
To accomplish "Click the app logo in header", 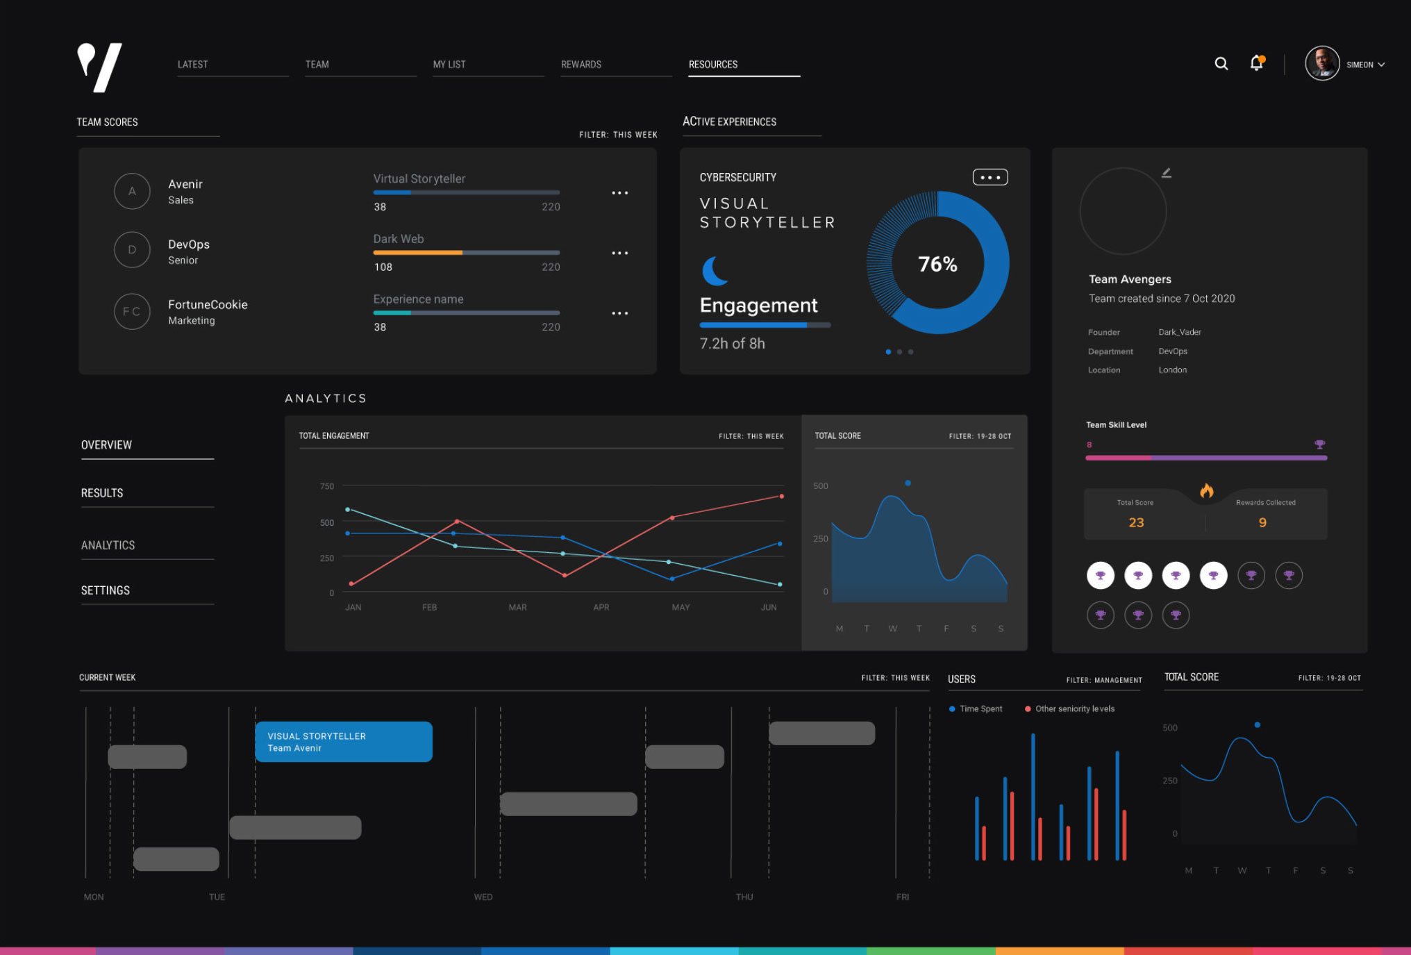I will 99,67.
